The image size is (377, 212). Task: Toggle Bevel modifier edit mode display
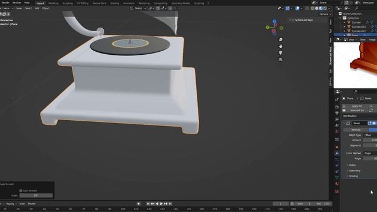pyautogui.click(x=369, y=123)
